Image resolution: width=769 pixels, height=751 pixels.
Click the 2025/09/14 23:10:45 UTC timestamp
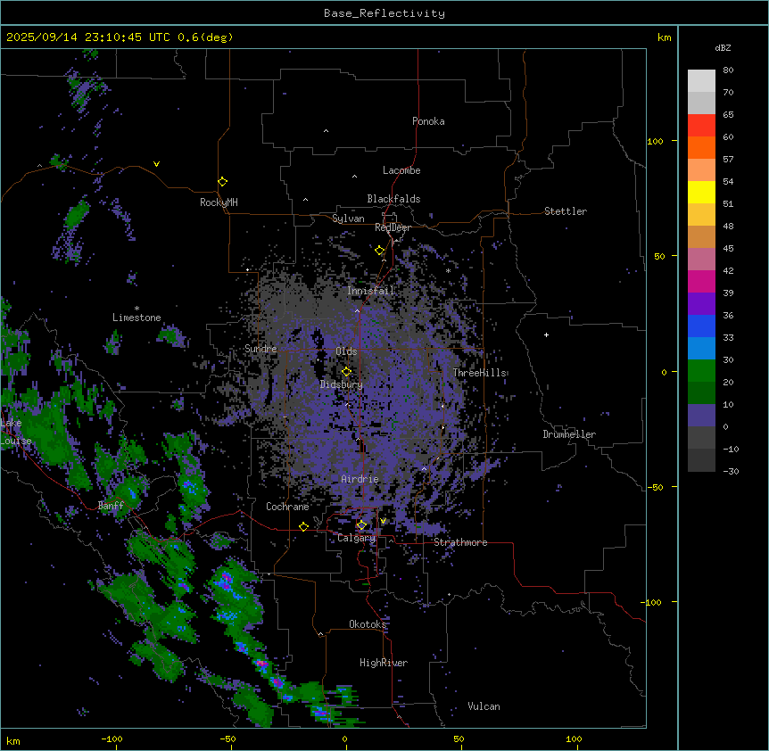pos(120,37)
